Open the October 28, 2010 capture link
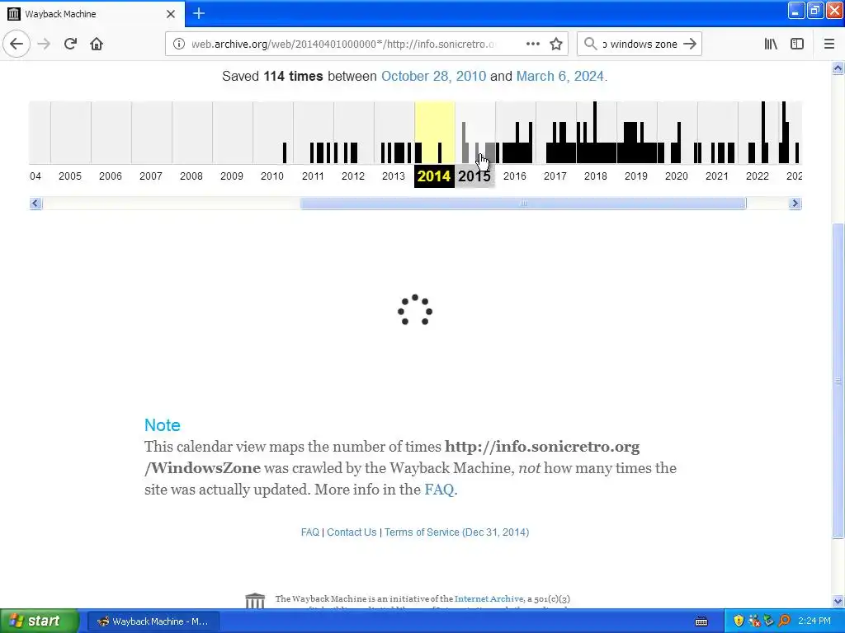This screenshot has width=845, height=633. tap(434, 76)
